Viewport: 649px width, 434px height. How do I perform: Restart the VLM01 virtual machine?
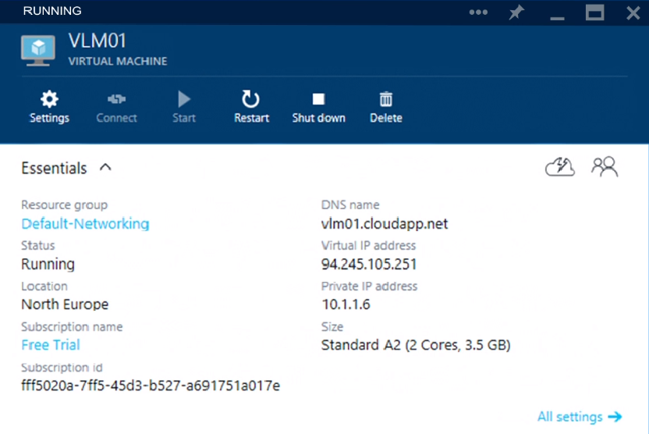coord(251,107)
